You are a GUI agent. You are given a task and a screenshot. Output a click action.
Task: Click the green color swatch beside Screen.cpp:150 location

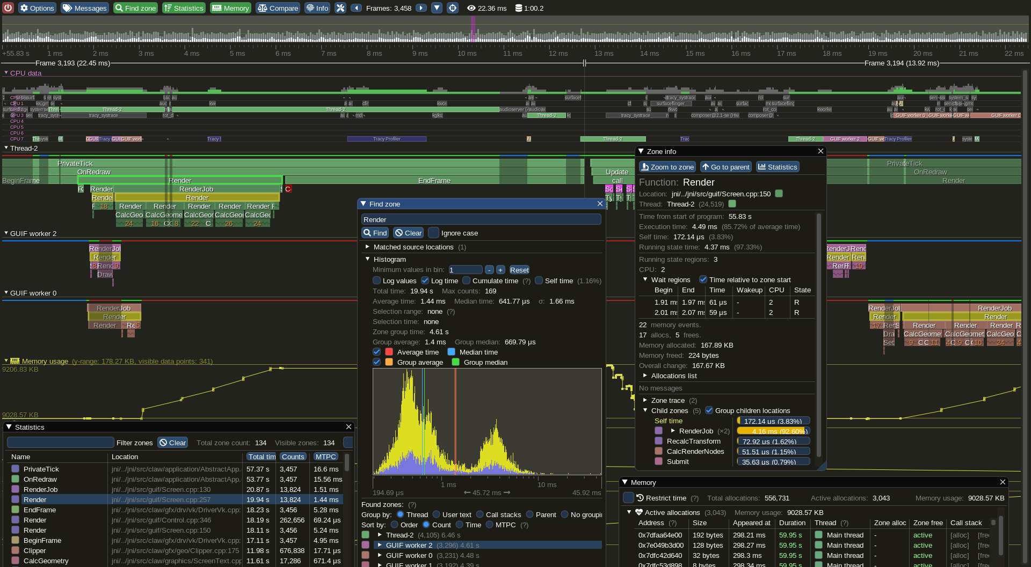[779, 194]
